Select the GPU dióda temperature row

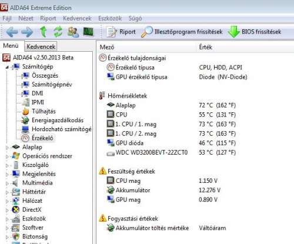[x=171, y=143]
